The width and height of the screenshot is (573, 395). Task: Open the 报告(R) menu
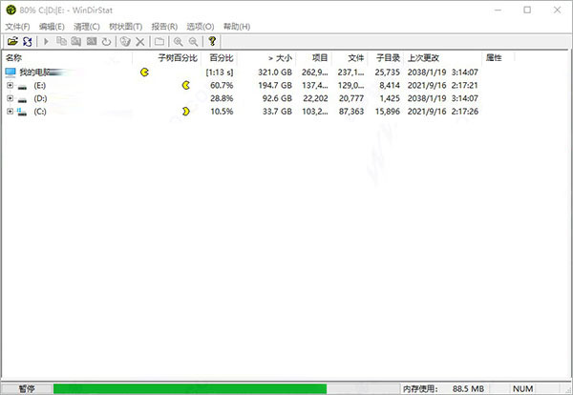(x=164, y=27)
